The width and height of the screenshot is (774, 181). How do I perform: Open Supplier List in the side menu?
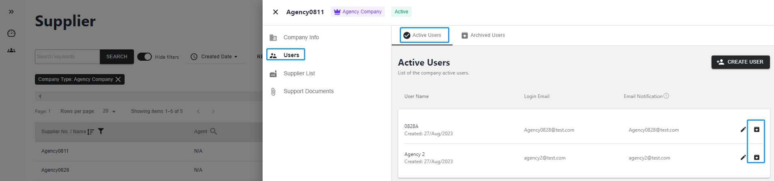[299, 73]
